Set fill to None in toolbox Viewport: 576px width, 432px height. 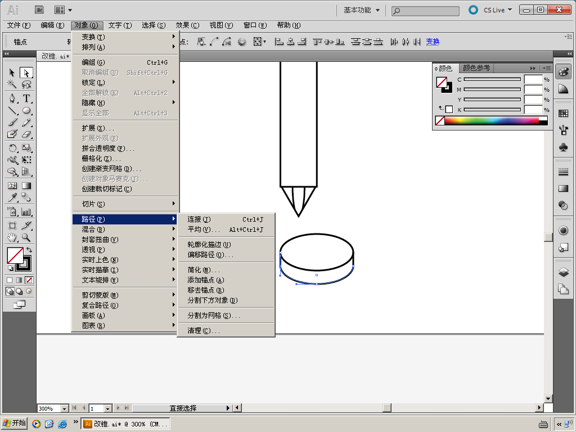[x=29, y=280]
